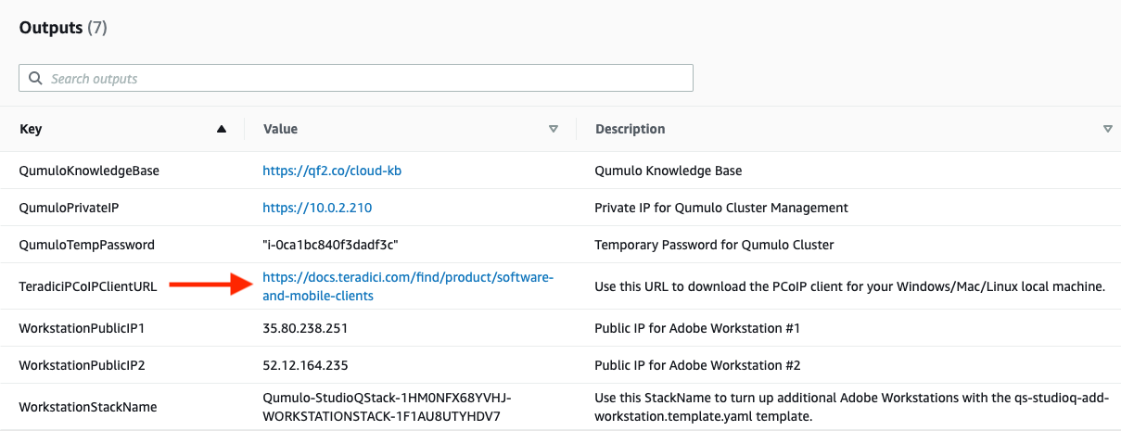Click the Outputs (7) heading
The height and width of the screenshot is (431, 1121).
coord(63,28)
